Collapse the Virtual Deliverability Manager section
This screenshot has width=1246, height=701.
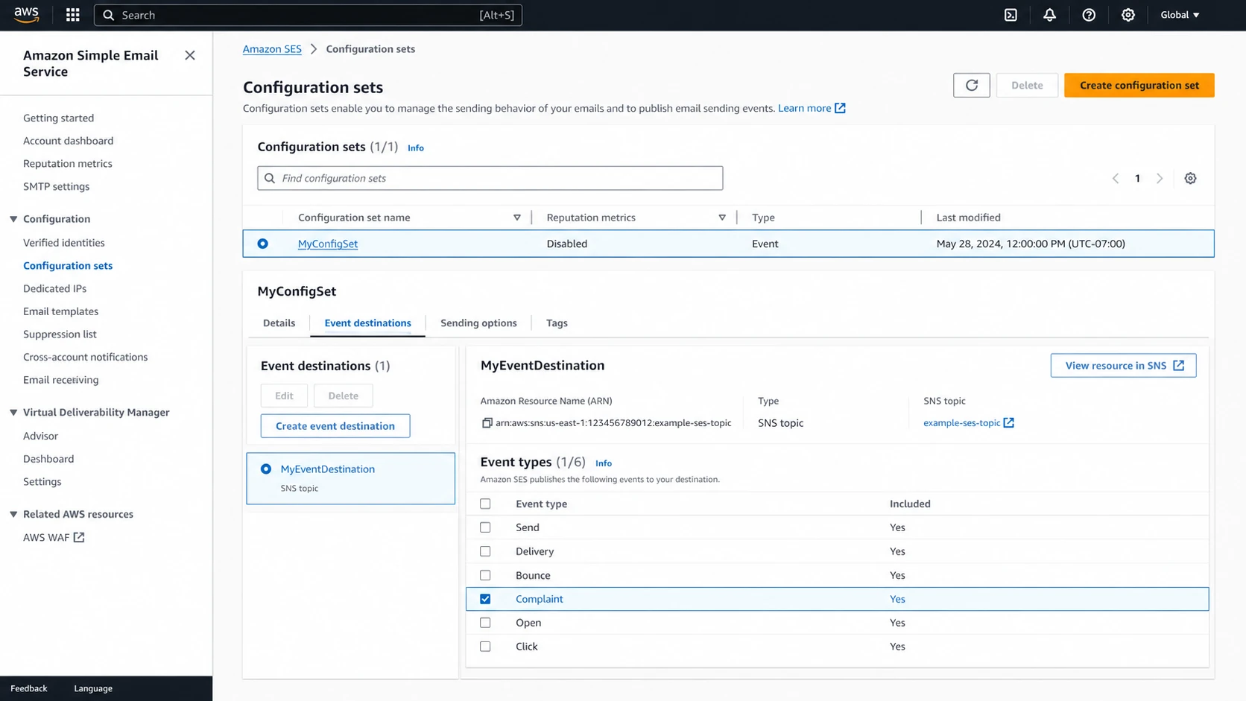(x=13, y=413)
